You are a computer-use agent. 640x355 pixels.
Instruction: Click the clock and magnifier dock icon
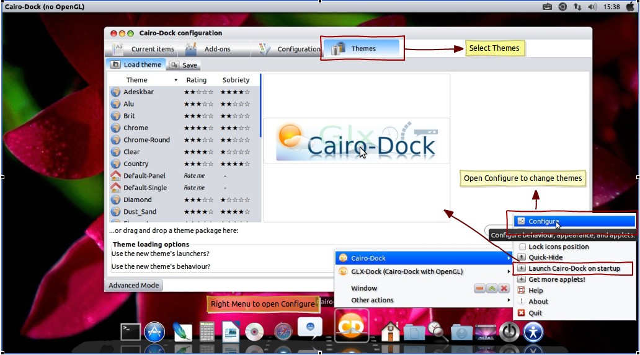click(x=437, y=331)
